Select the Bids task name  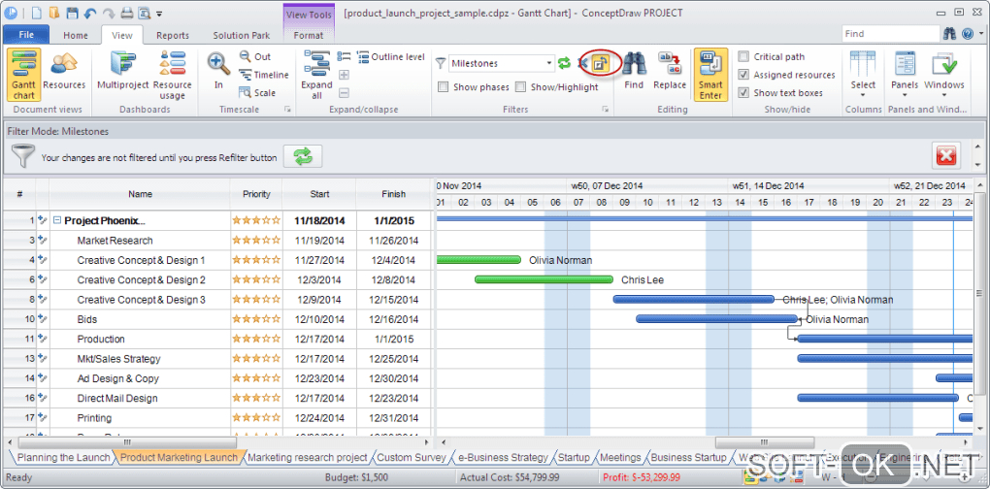pyautogui.click(x=87, y=319)
